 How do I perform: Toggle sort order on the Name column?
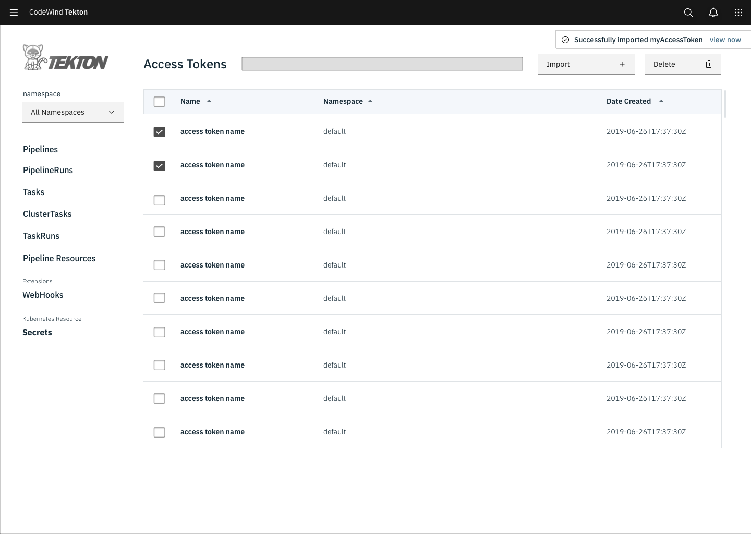[209, 101]
